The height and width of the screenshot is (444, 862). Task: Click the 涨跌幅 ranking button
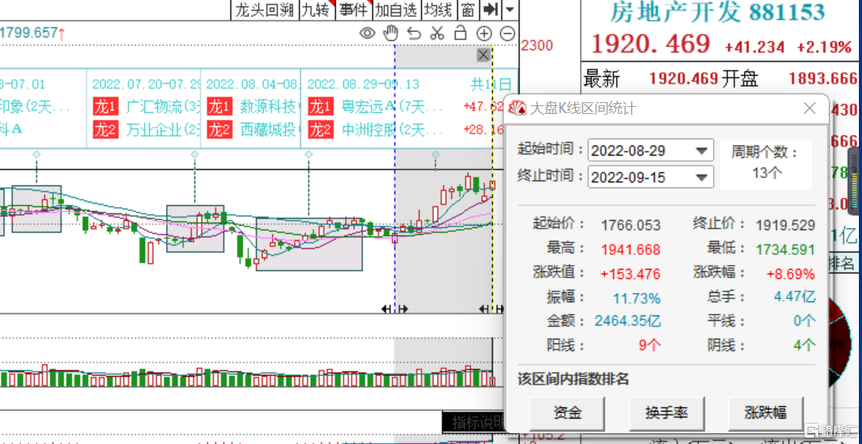pyautogui.click(x=765, y=413)
